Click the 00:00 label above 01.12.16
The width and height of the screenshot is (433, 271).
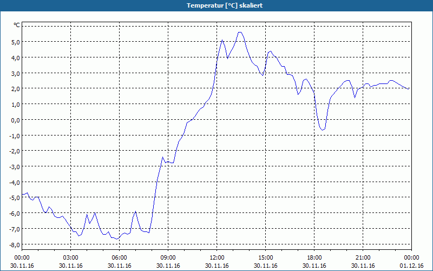tap(412, 258)
